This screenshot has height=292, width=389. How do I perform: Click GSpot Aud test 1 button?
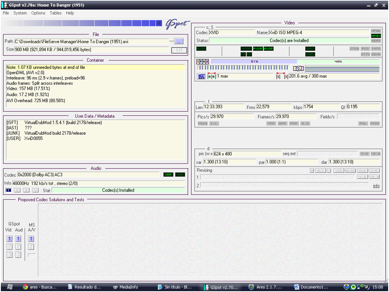coord(18,239)
